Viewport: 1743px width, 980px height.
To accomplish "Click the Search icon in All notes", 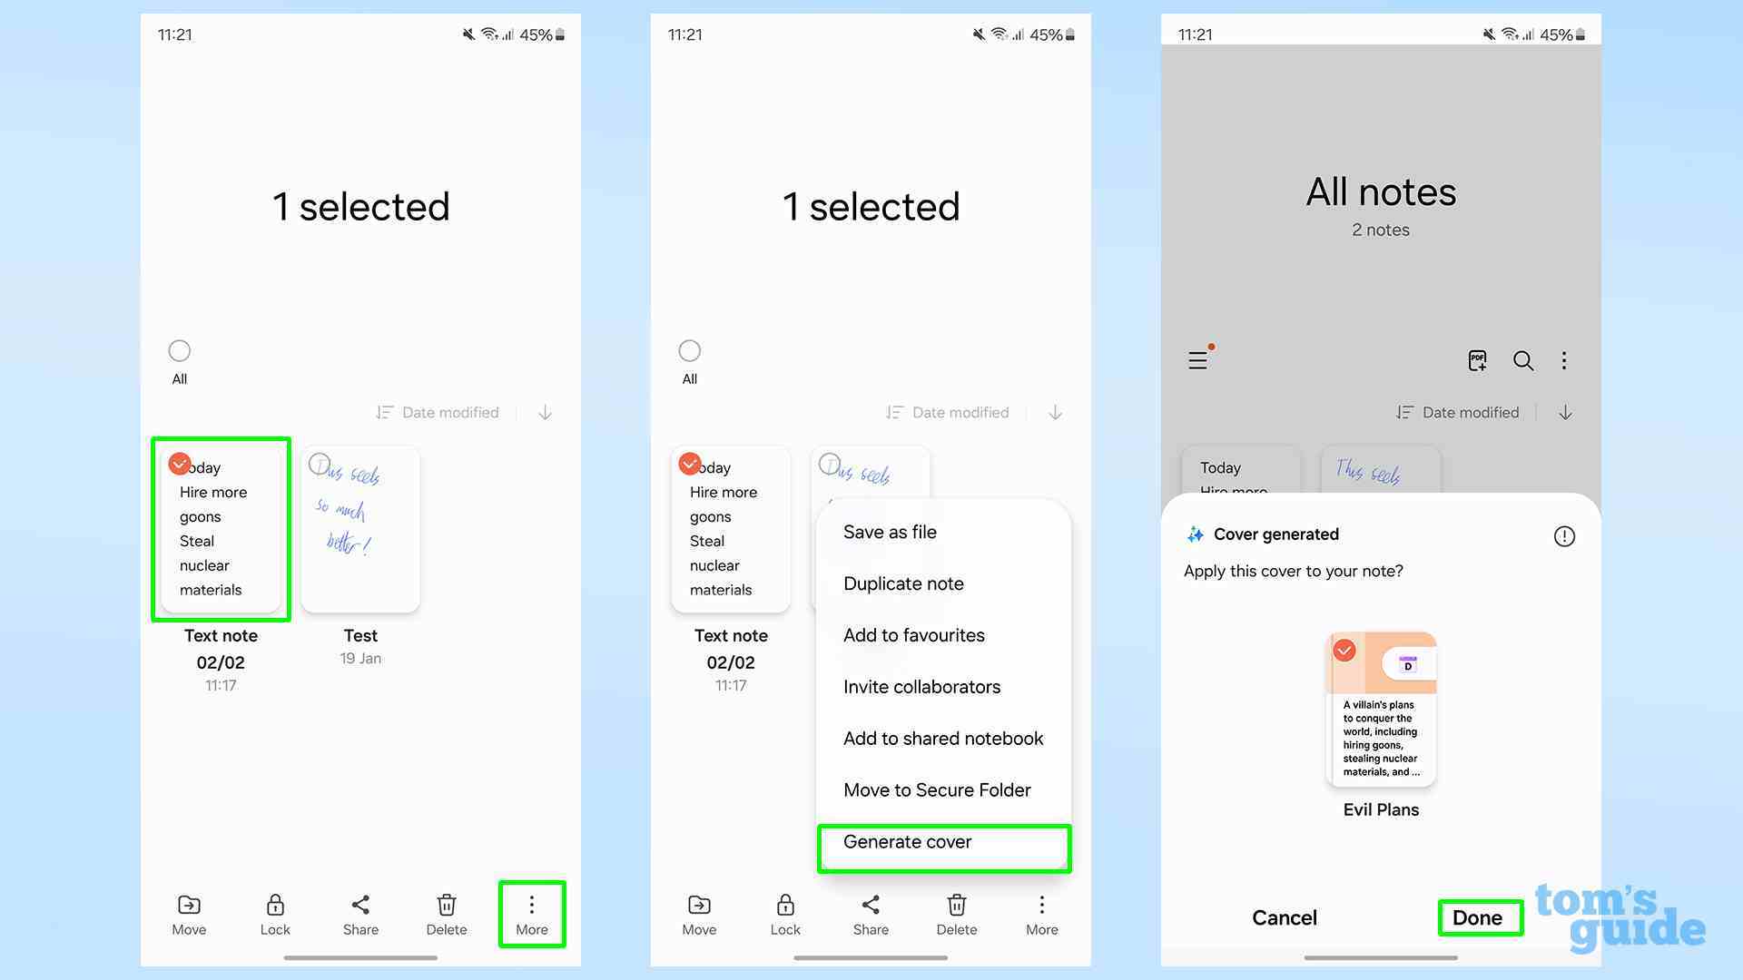I will 1522,360.
